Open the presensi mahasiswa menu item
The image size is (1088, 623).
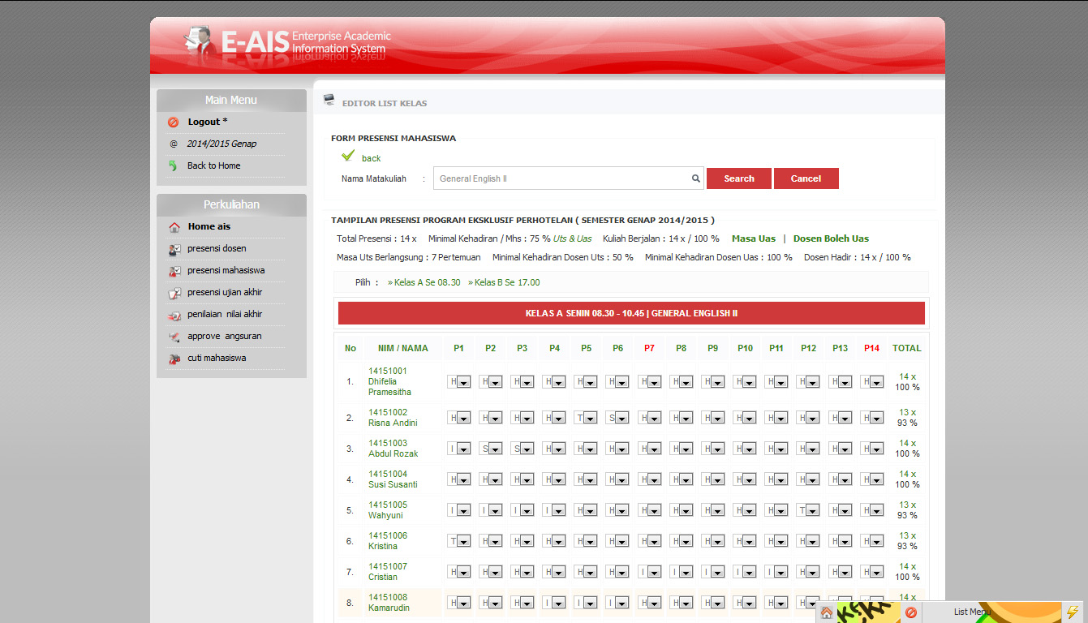tap(226, 271)
